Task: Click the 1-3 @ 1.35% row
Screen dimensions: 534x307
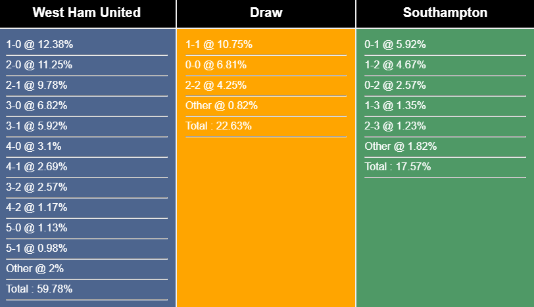Action: point(395,106)
